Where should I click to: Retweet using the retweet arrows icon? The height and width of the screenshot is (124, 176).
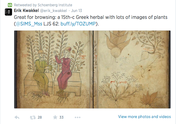(33, 117)
